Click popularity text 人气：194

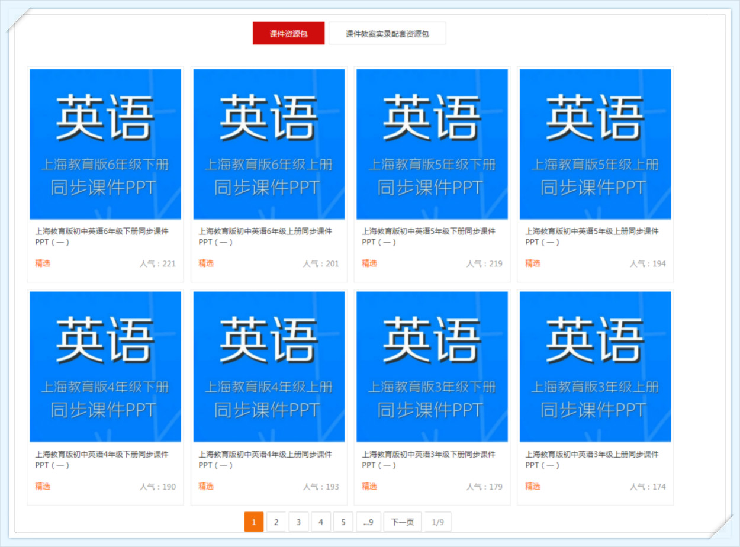tap(648, 263)
